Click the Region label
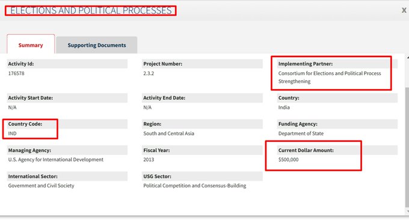This screenshot has width=409, height=220. (152, 124)
